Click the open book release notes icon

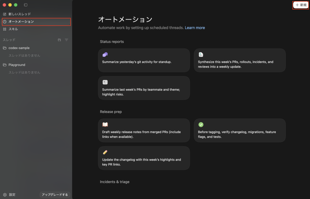click(105, 125)
